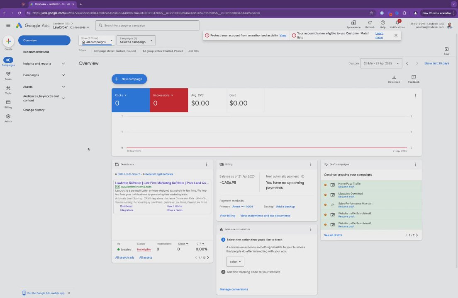Open View statements and tax documents
Viewport: 458px width, 298px height.
pyautogui.click(x=265, y=216)
